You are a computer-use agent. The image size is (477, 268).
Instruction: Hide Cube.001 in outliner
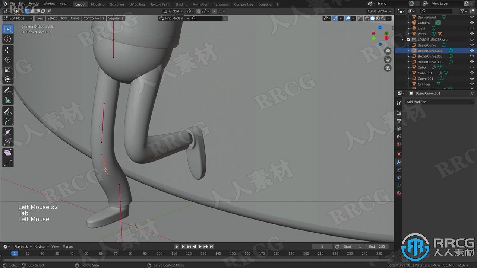tap(472, 73)
